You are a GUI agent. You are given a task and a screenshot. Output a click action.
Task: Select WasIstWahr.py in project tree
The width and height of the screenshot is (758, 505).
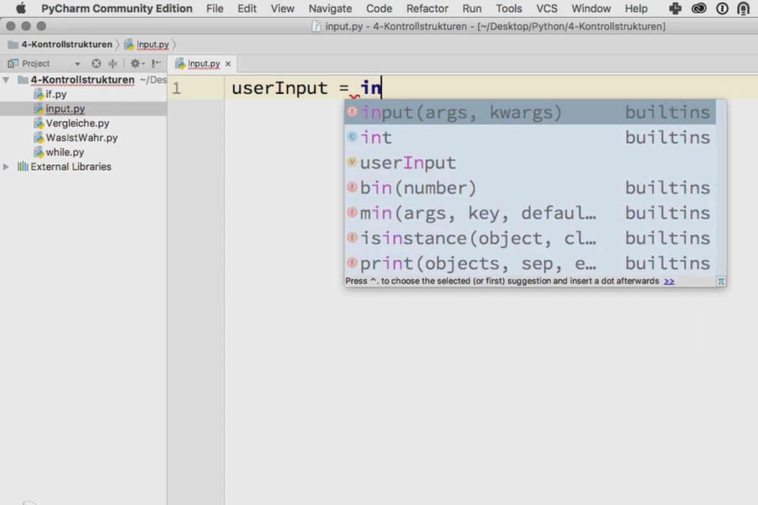(81, 138)
